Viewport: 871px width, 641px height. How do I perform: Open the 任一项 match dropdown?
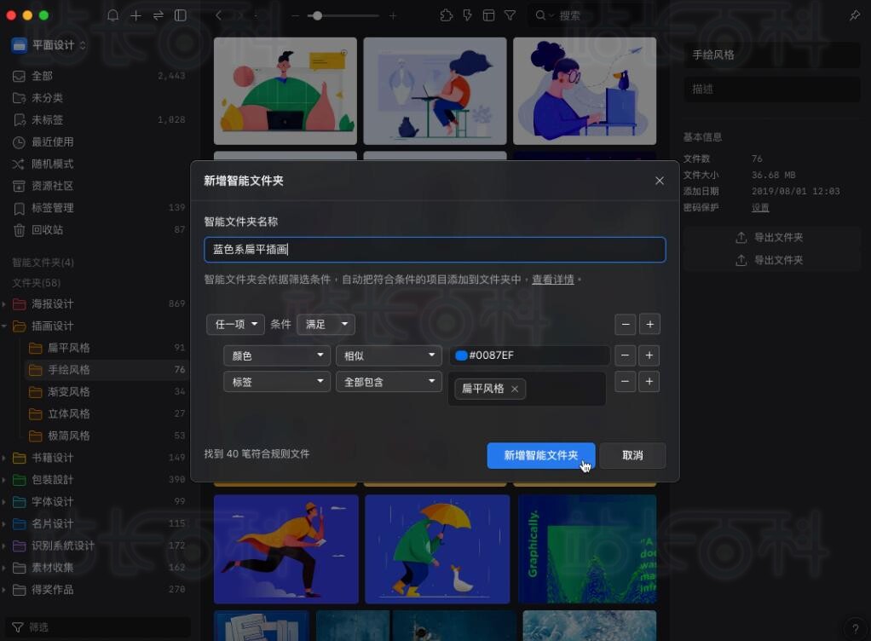click(235, 324)
